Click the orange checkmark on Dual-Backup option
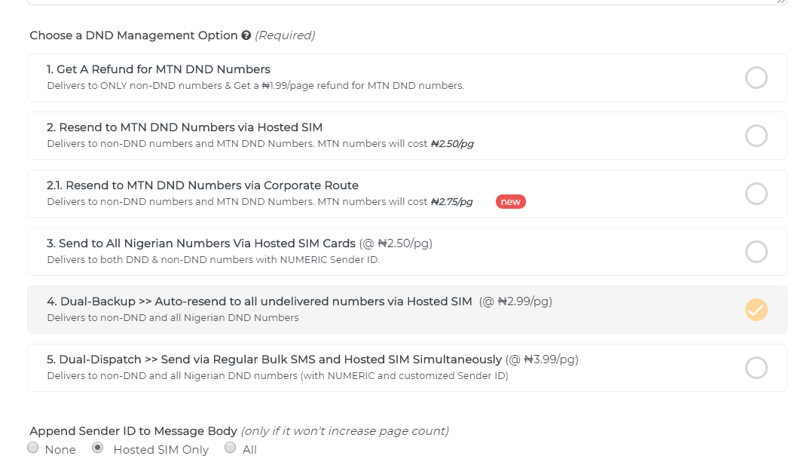Viewport: 804px width, 471px height. (x=757, y=310)
